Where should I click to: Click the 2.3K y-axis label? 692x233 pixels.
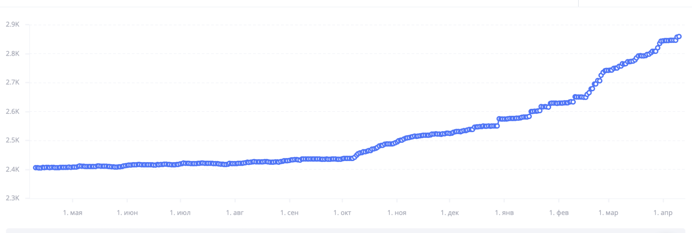tap(13, 198)
